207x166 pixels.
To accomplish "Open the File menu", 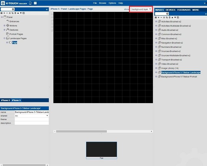I will [95, 3].
